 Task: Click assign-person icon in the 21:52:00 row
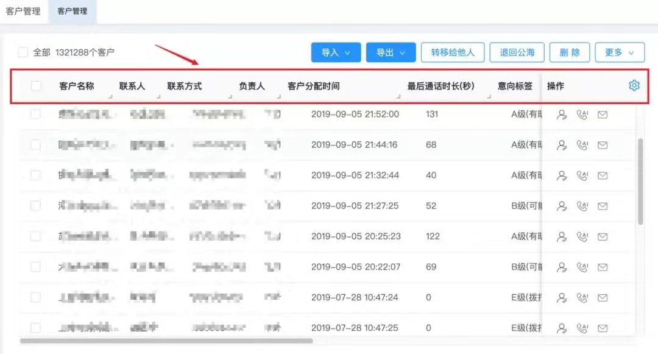pyautogui.click(x=562, y=115)
